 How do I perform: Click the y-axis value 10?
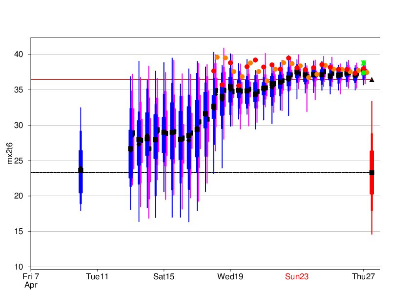(19, 267)
